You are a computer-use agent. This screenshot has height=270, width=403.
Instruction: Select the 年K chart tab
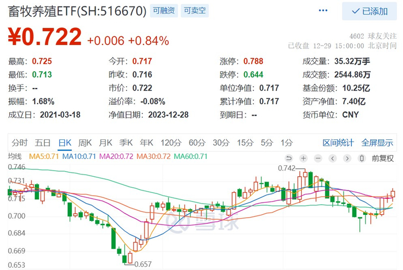point(146,143)
